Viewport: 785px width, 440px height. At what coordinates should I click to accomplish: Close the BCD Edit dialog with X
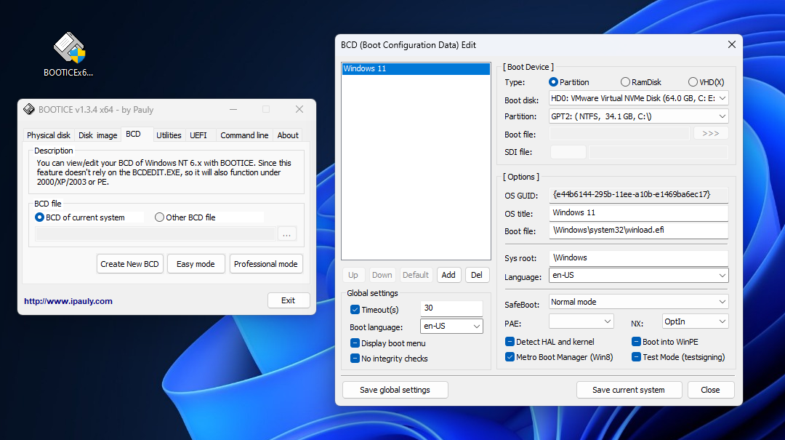731,44
